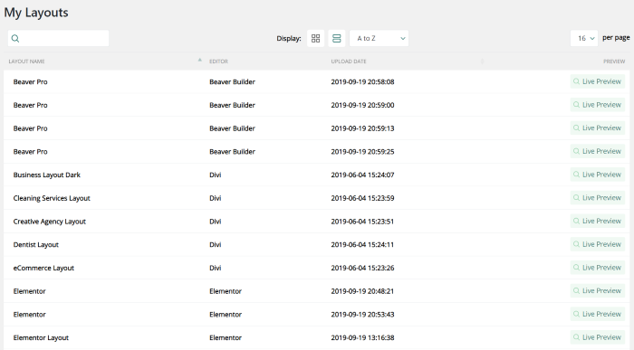Open Live Preview for eCommerce Layout
The image size is (634, 350).
click(598, 268)
